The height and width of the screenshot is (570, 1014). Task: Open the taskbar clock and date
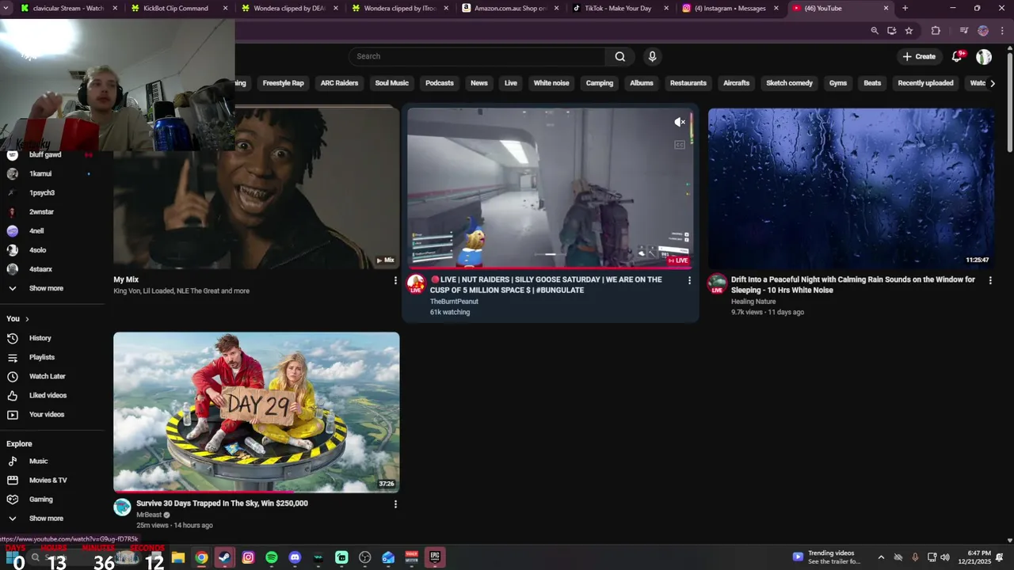978,557
